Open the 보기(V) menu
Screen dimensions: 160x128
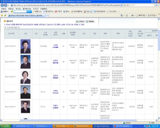pos(18,9)
